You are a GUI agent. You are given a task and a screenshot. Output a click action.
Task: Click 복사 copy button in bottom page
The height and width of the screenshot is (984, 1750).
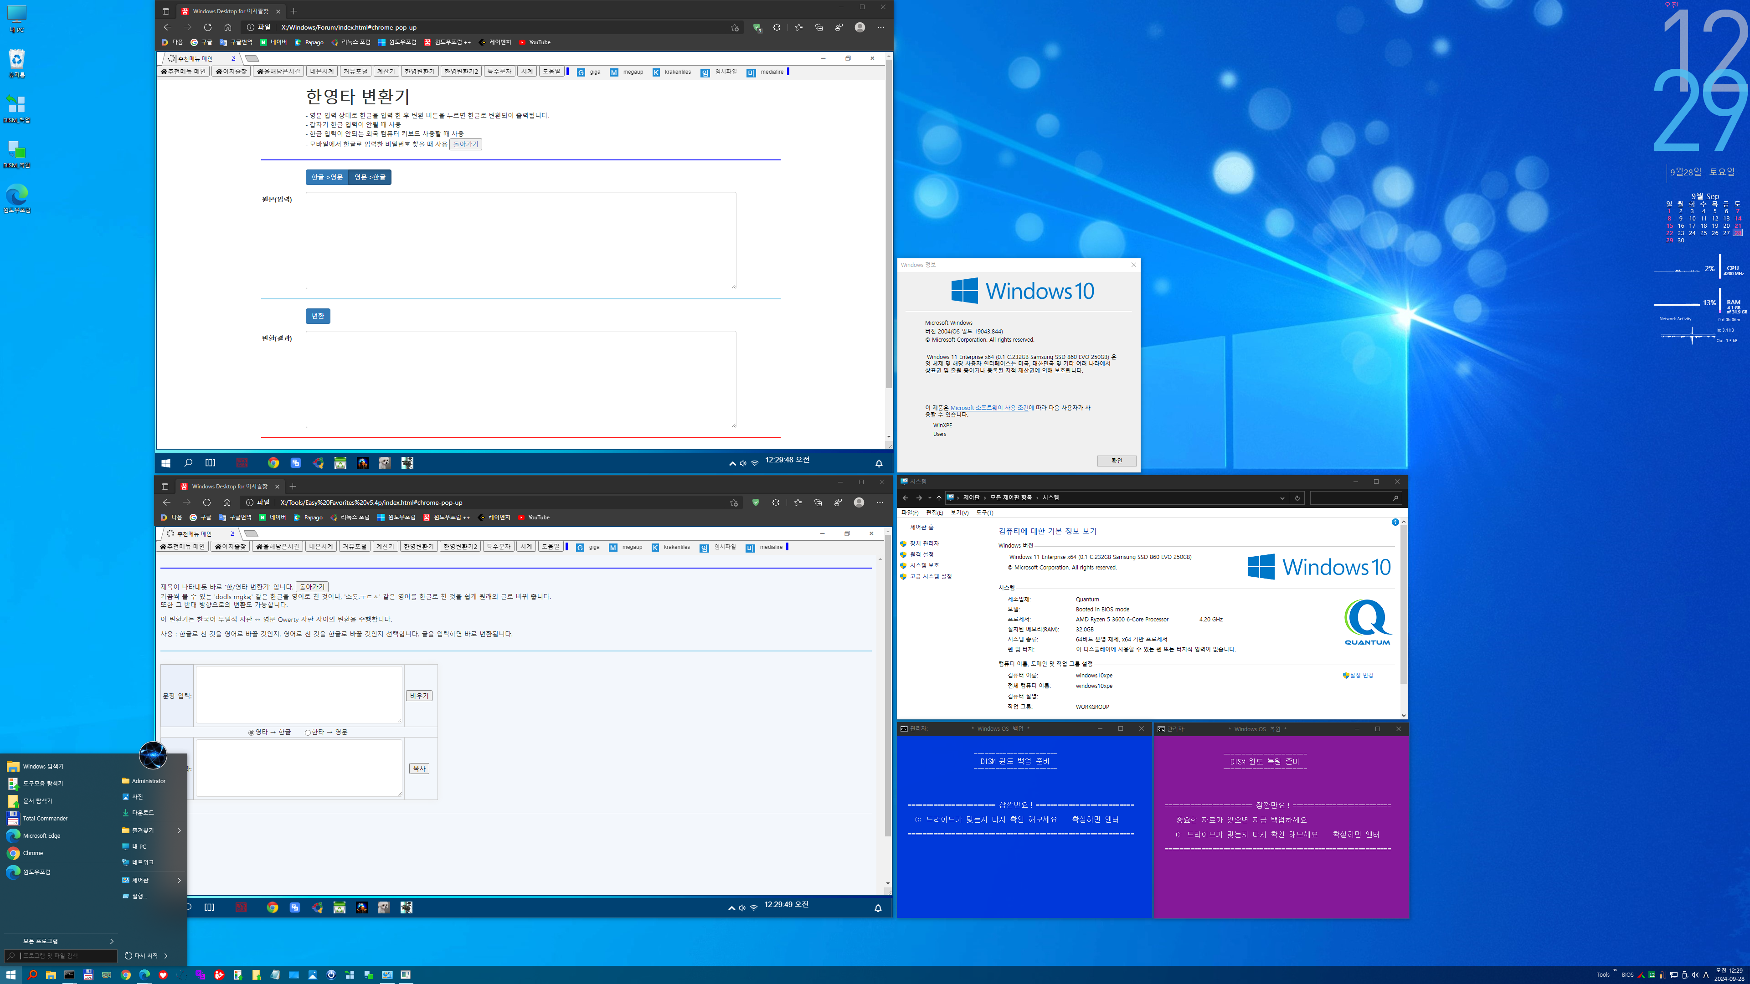pyautogui.click(x=419, y=769)
